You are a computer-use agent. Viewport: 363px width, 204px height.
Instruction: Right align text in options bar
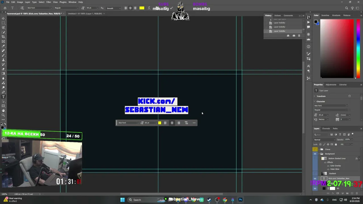point(135,8)
